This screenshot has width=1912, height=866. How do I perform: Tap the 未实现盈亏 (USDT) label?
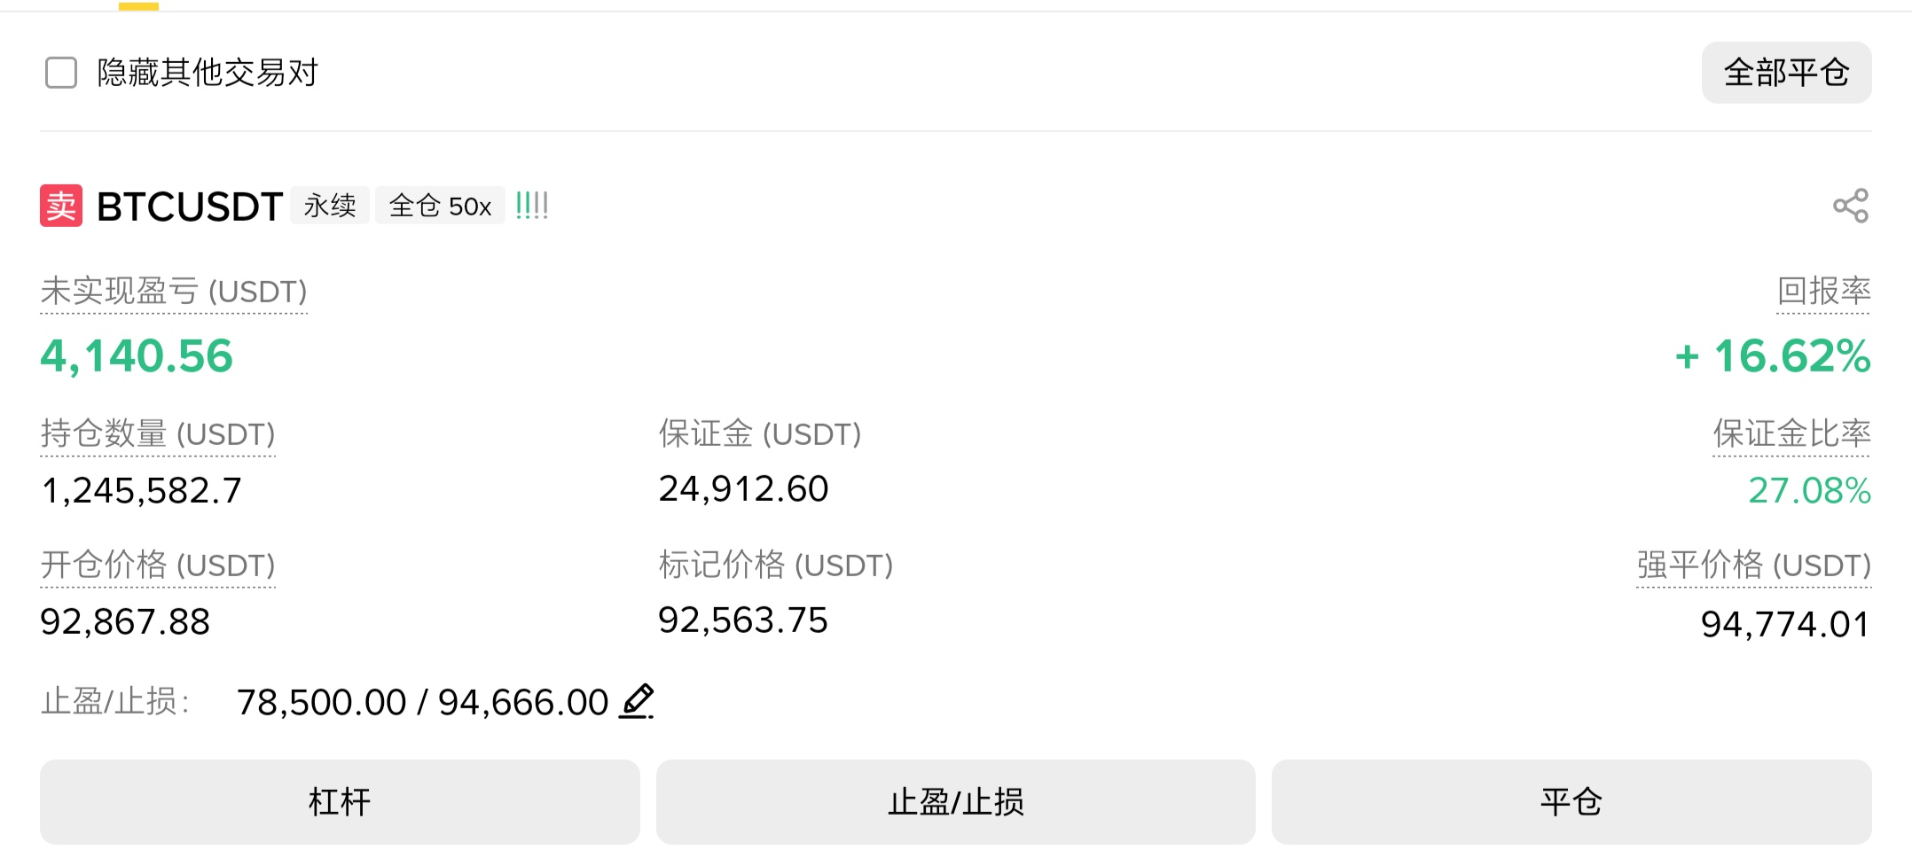pyautogui.click(x=174, y=292)
